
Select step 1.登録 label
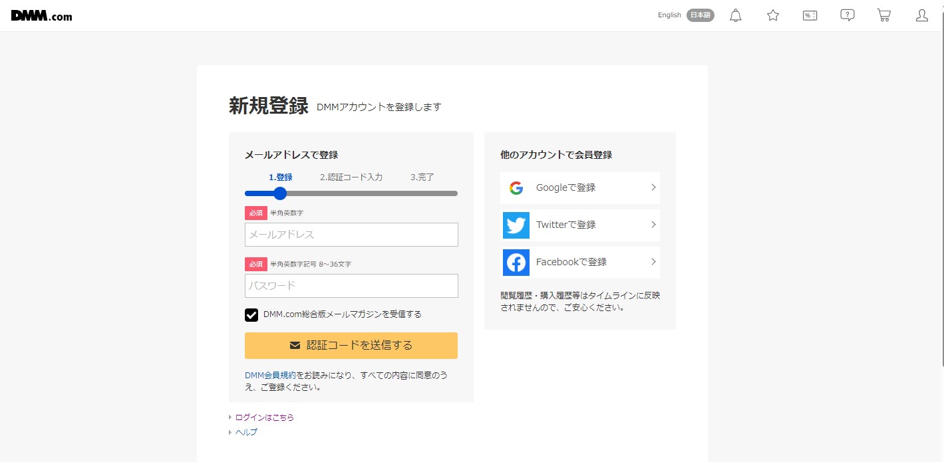pyautogui.click(x=281, y=177)
